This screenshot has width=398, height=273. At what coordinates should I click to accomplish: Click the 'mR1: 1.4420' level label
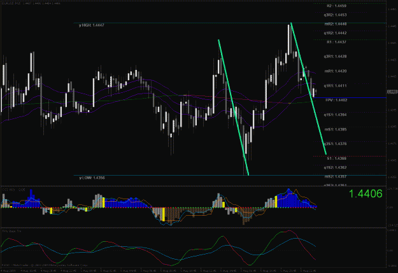pyautogui.click(x=336, y=71)
